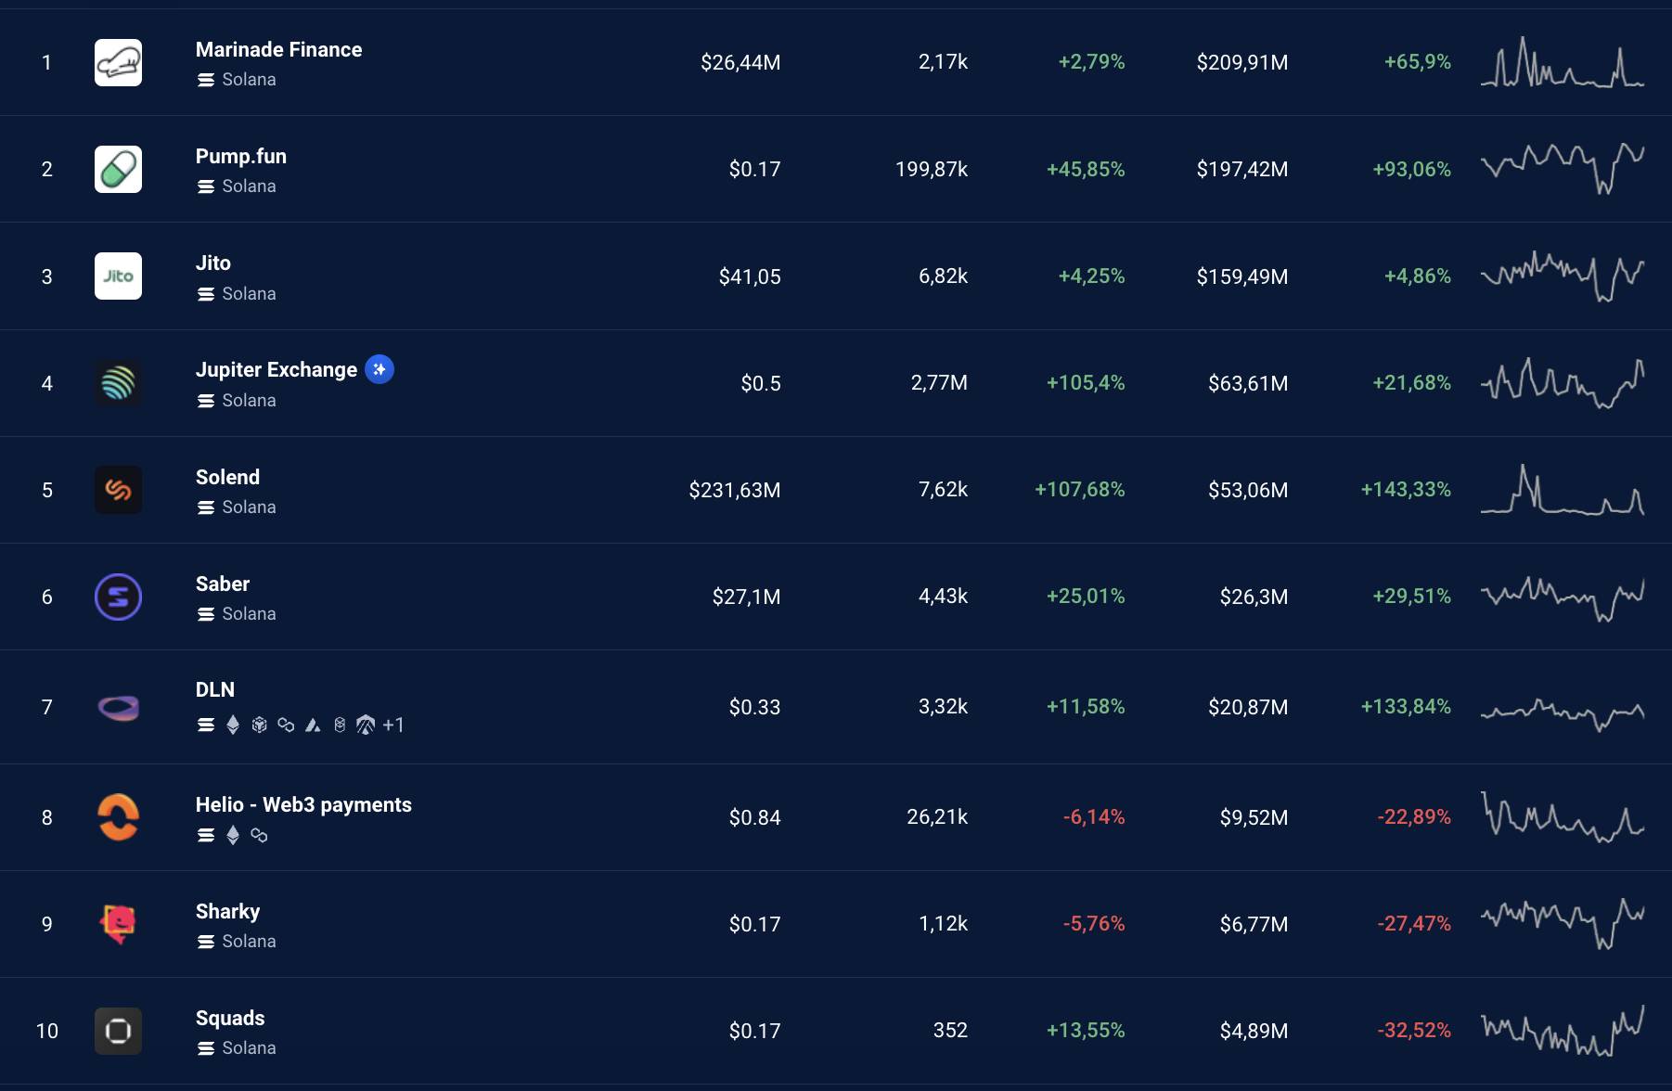Screen dimensions: 1672x1091
Task: Select the -27,47% change for Sharky
Action: (1414, 923)
